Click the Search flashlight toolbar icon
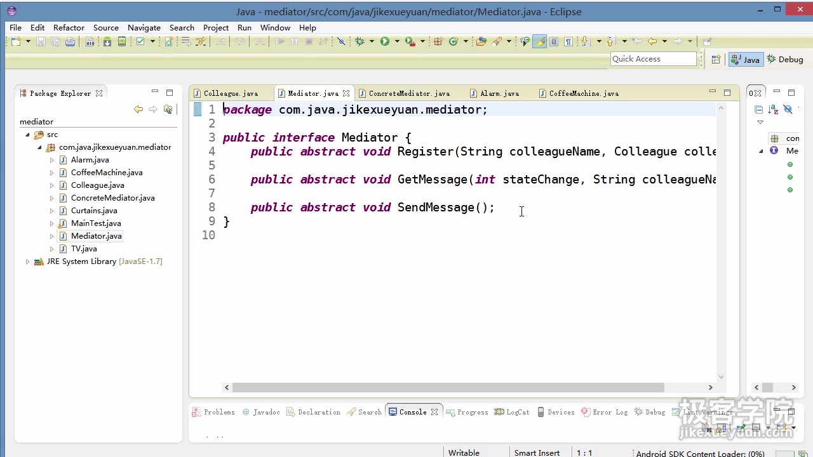The image size is (813, 457). (x=497, y=41)
